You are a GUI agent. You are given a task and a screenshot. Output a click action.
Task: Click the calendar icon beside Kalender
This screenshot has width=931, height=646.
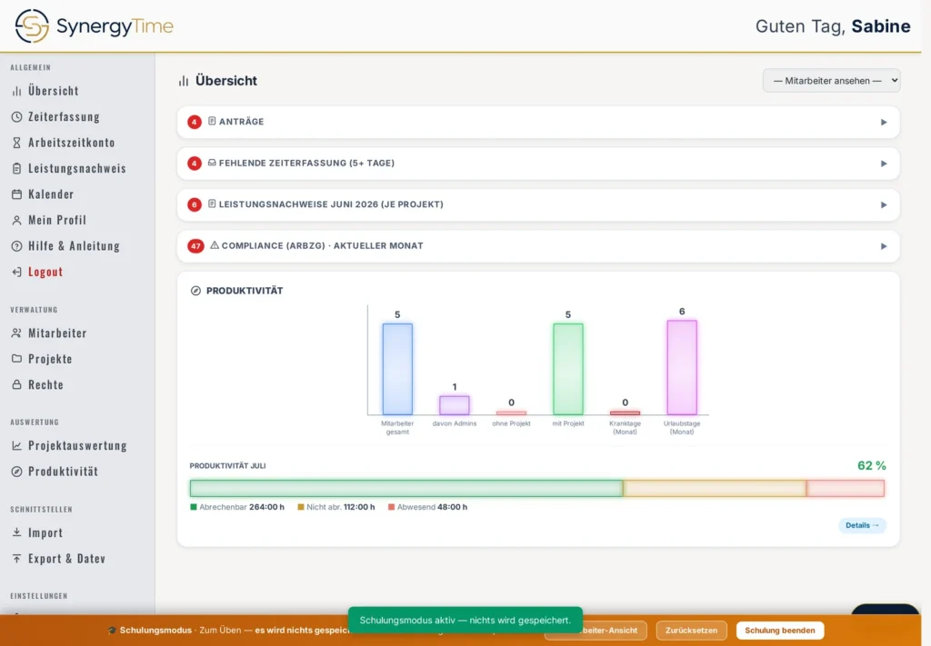point(16,194)
